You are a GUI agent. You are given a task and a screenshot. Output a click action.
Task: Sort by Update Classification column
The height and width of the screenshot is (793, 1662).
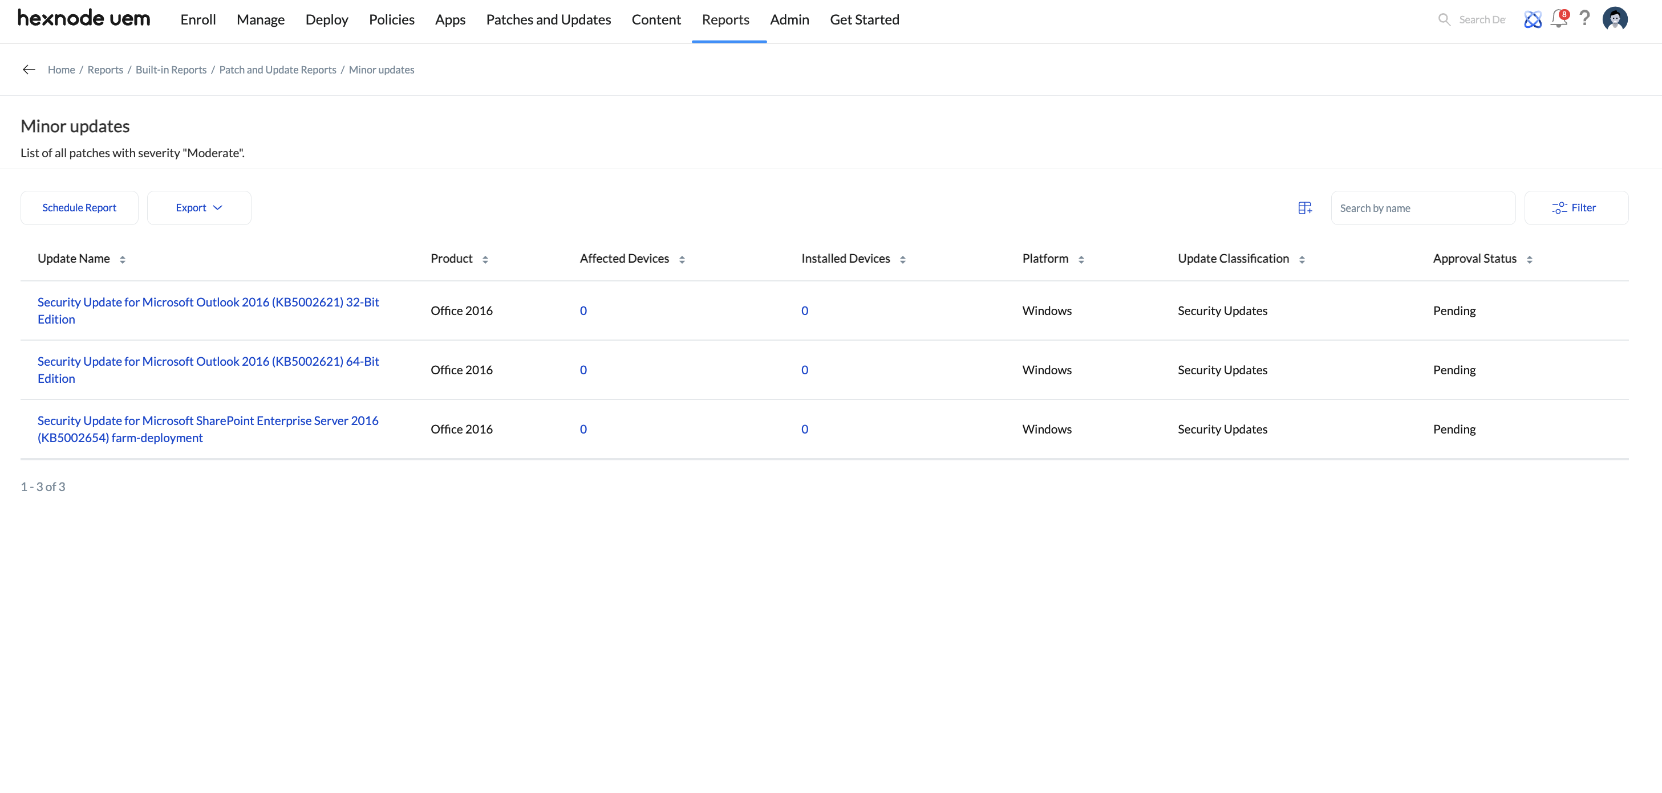click(1302, 259)
